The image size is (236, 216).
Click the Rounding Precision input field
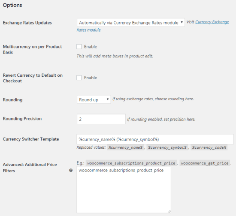click(x=101, y=119)
